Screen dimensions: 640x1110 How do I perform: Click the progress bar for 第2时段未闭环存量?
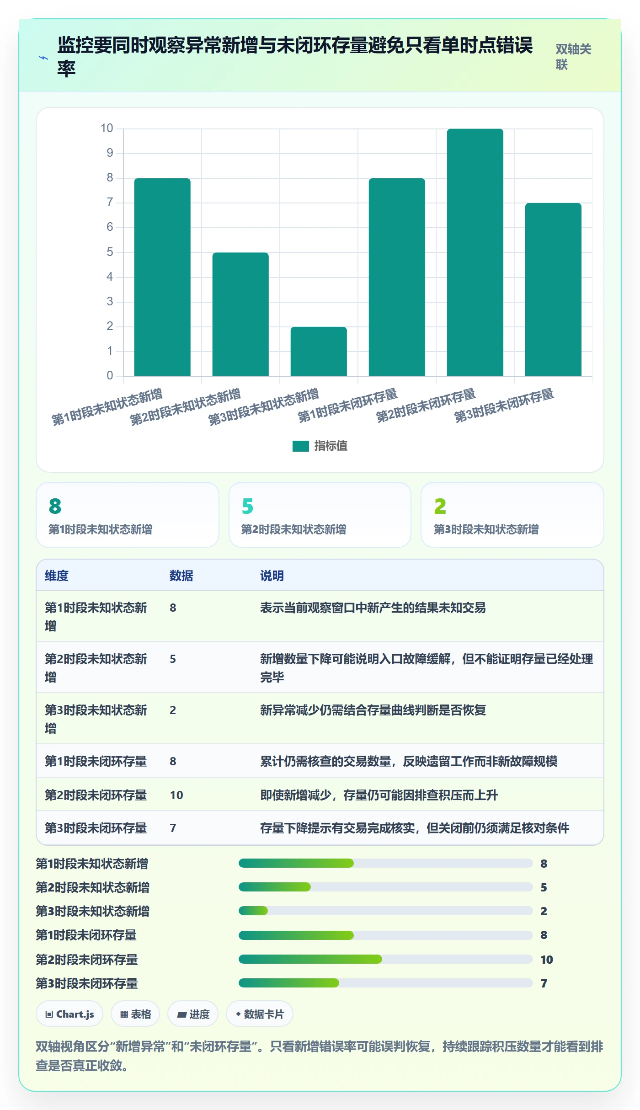[385, 959]
